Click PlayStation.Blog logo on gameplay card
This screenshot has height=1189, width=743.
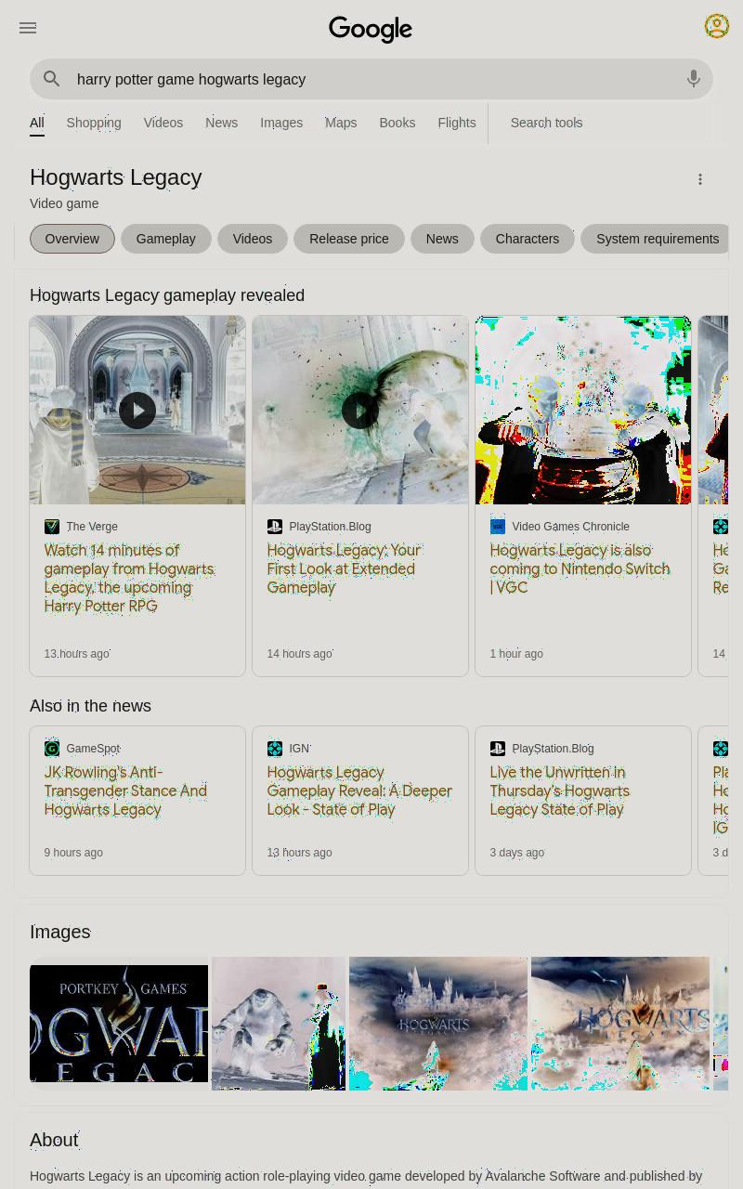275,527
